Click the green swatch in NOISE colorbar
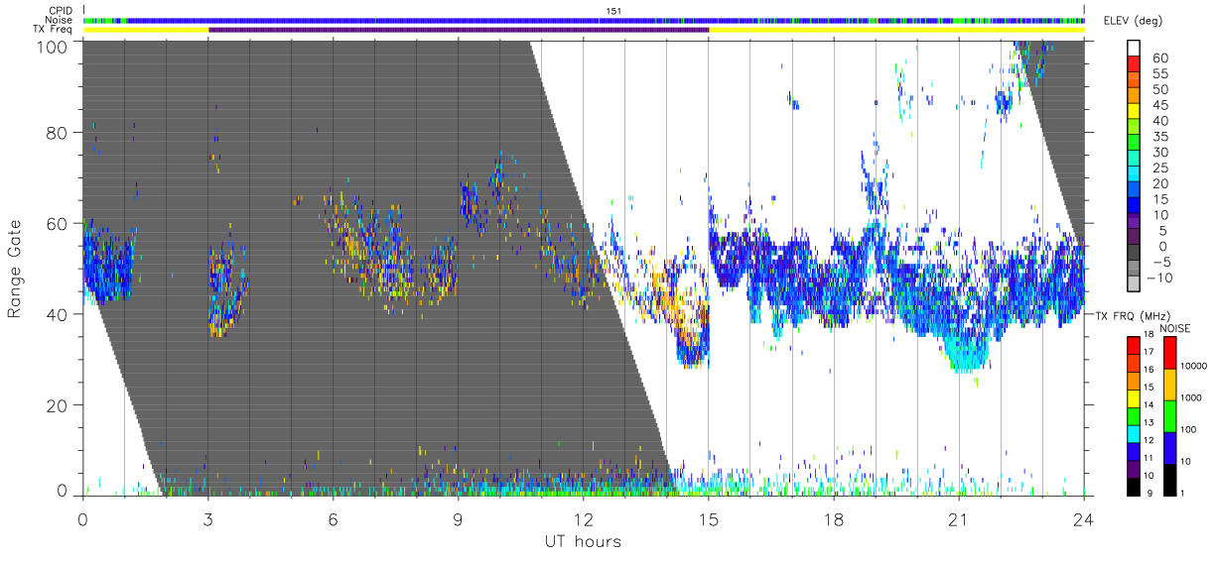 pos(1170,415)
